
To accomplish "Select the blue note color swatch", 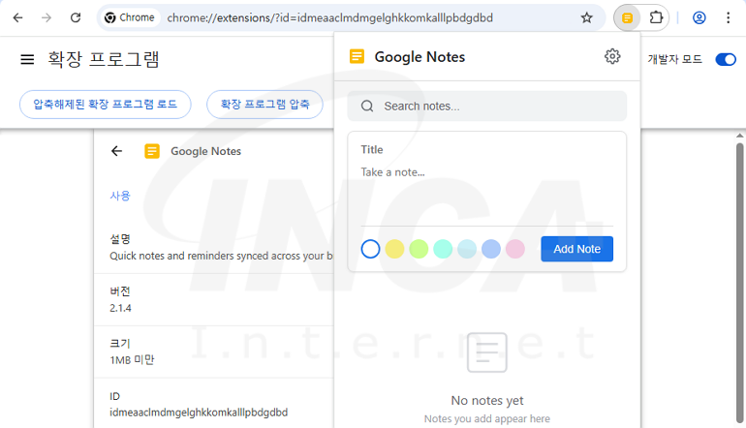I will pyautogui.click(x=491, y=249).
